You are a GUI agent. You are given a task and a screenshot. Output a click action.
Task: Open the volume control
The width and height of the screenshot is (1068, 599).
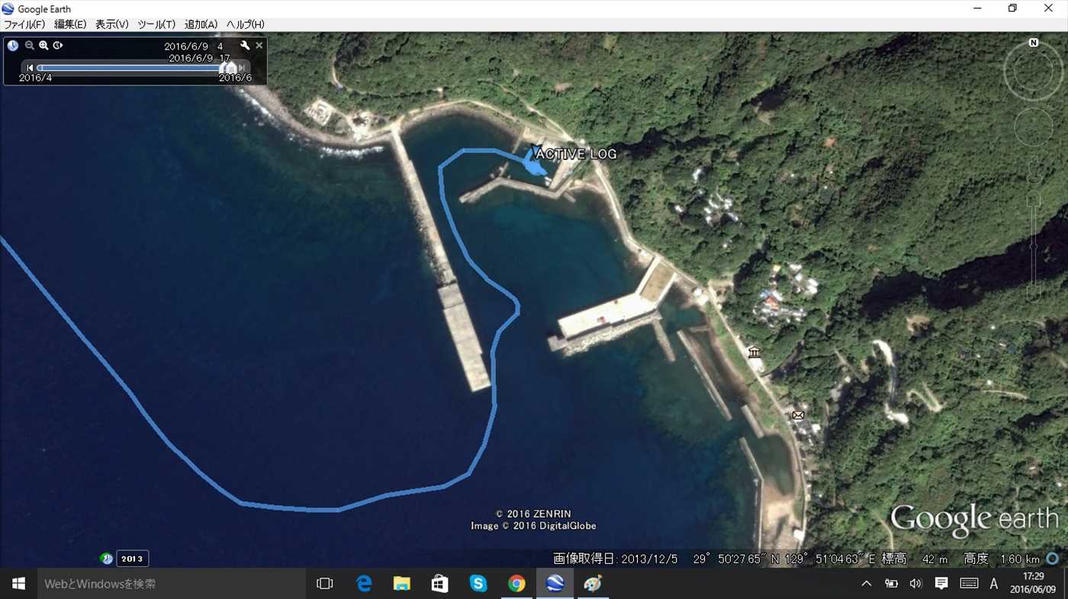(916, 584)
